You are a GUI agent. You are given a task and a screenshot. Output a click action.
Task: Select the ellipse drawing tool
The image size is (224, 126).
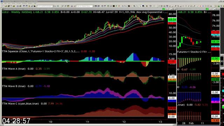click(206, 6)
